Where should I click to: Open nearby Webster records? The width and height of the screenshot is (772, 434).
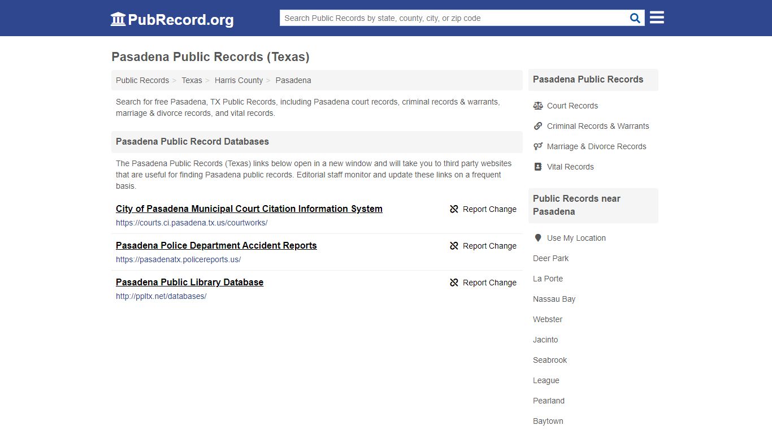[548, 319]
